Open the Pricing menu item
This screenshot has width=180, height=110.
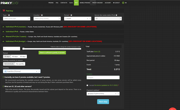coord(51,3)
